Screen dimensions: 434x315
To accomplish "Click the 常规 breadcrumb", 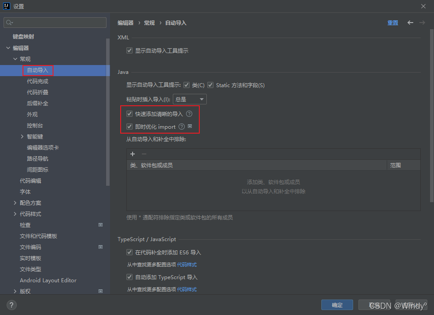I will coord(149,23).
